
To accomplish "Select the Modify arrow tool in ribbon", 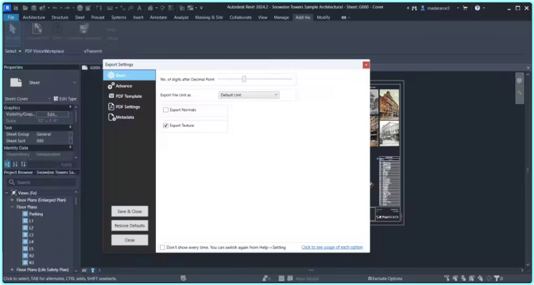I will [x=13, y=32].
